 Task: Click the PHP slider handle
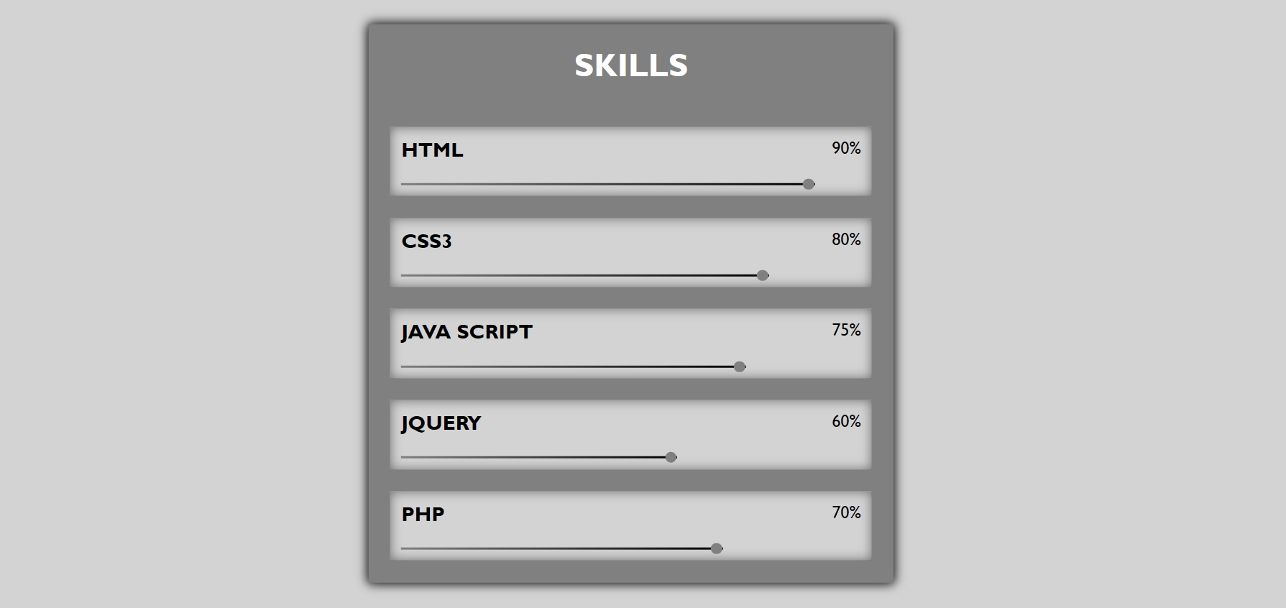717,548
